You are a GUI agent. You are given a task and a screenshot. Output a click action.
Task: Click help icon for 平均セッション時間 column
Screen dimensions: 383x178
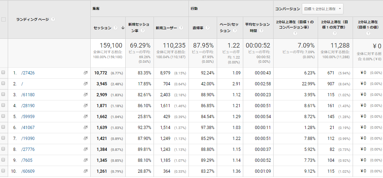(261, 31)
